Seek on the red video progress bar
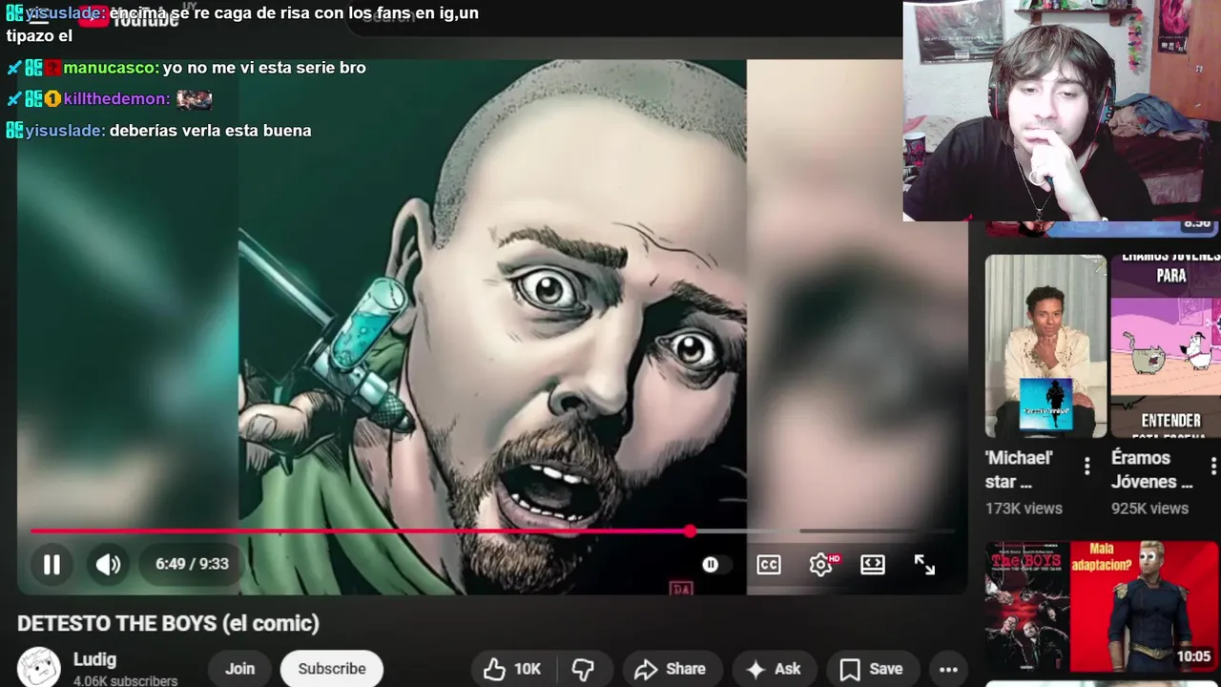The image size is (1221, 687). coord(361,531)
